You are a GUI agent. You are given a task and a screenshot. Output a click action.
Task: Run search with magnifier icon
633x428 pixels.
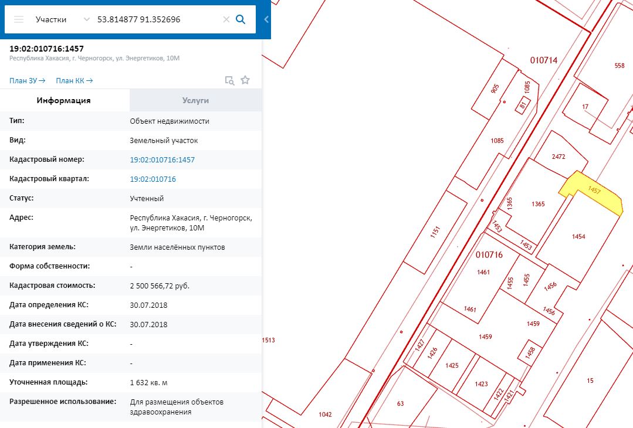coord(241,19)
